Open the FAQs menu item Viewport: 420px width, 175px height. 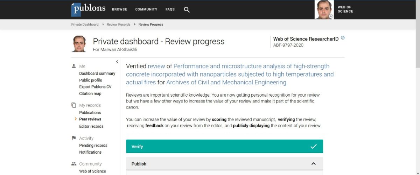(170, 9)
